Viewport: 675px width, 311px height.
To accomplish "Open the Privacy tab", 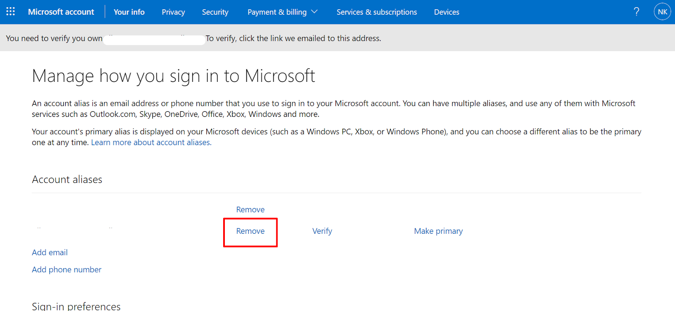I will coord(173,12).
